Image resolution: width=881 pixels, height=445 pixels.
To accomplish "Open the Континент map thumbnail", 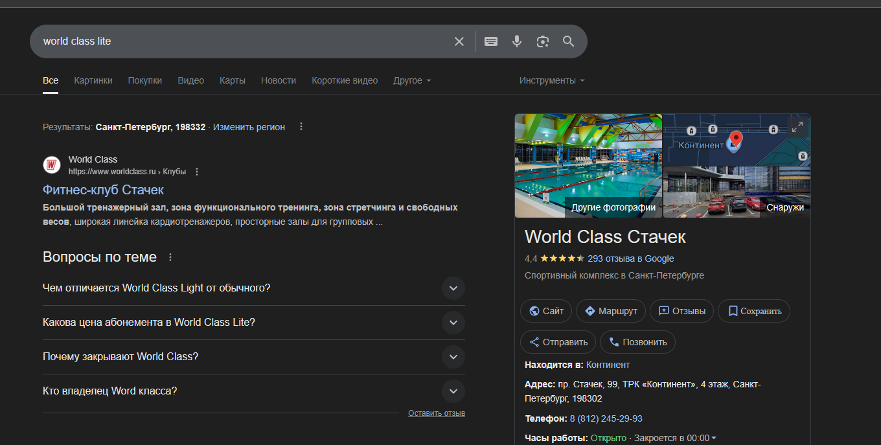I will pos(737,139).
